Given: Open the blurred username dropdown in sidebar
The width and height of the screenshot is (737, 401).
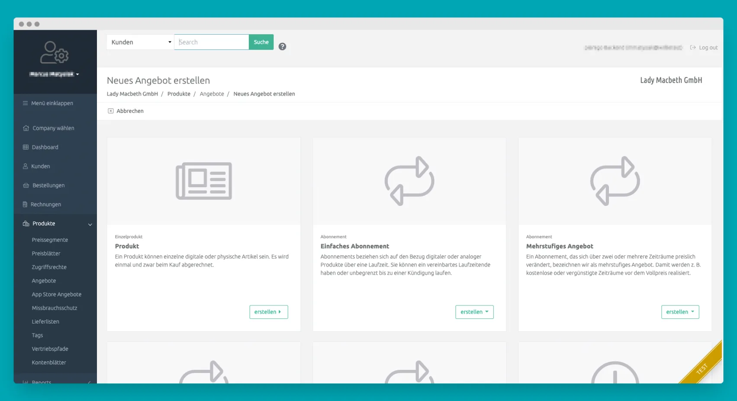Looking at the screenshot, I should click(54, 74).
